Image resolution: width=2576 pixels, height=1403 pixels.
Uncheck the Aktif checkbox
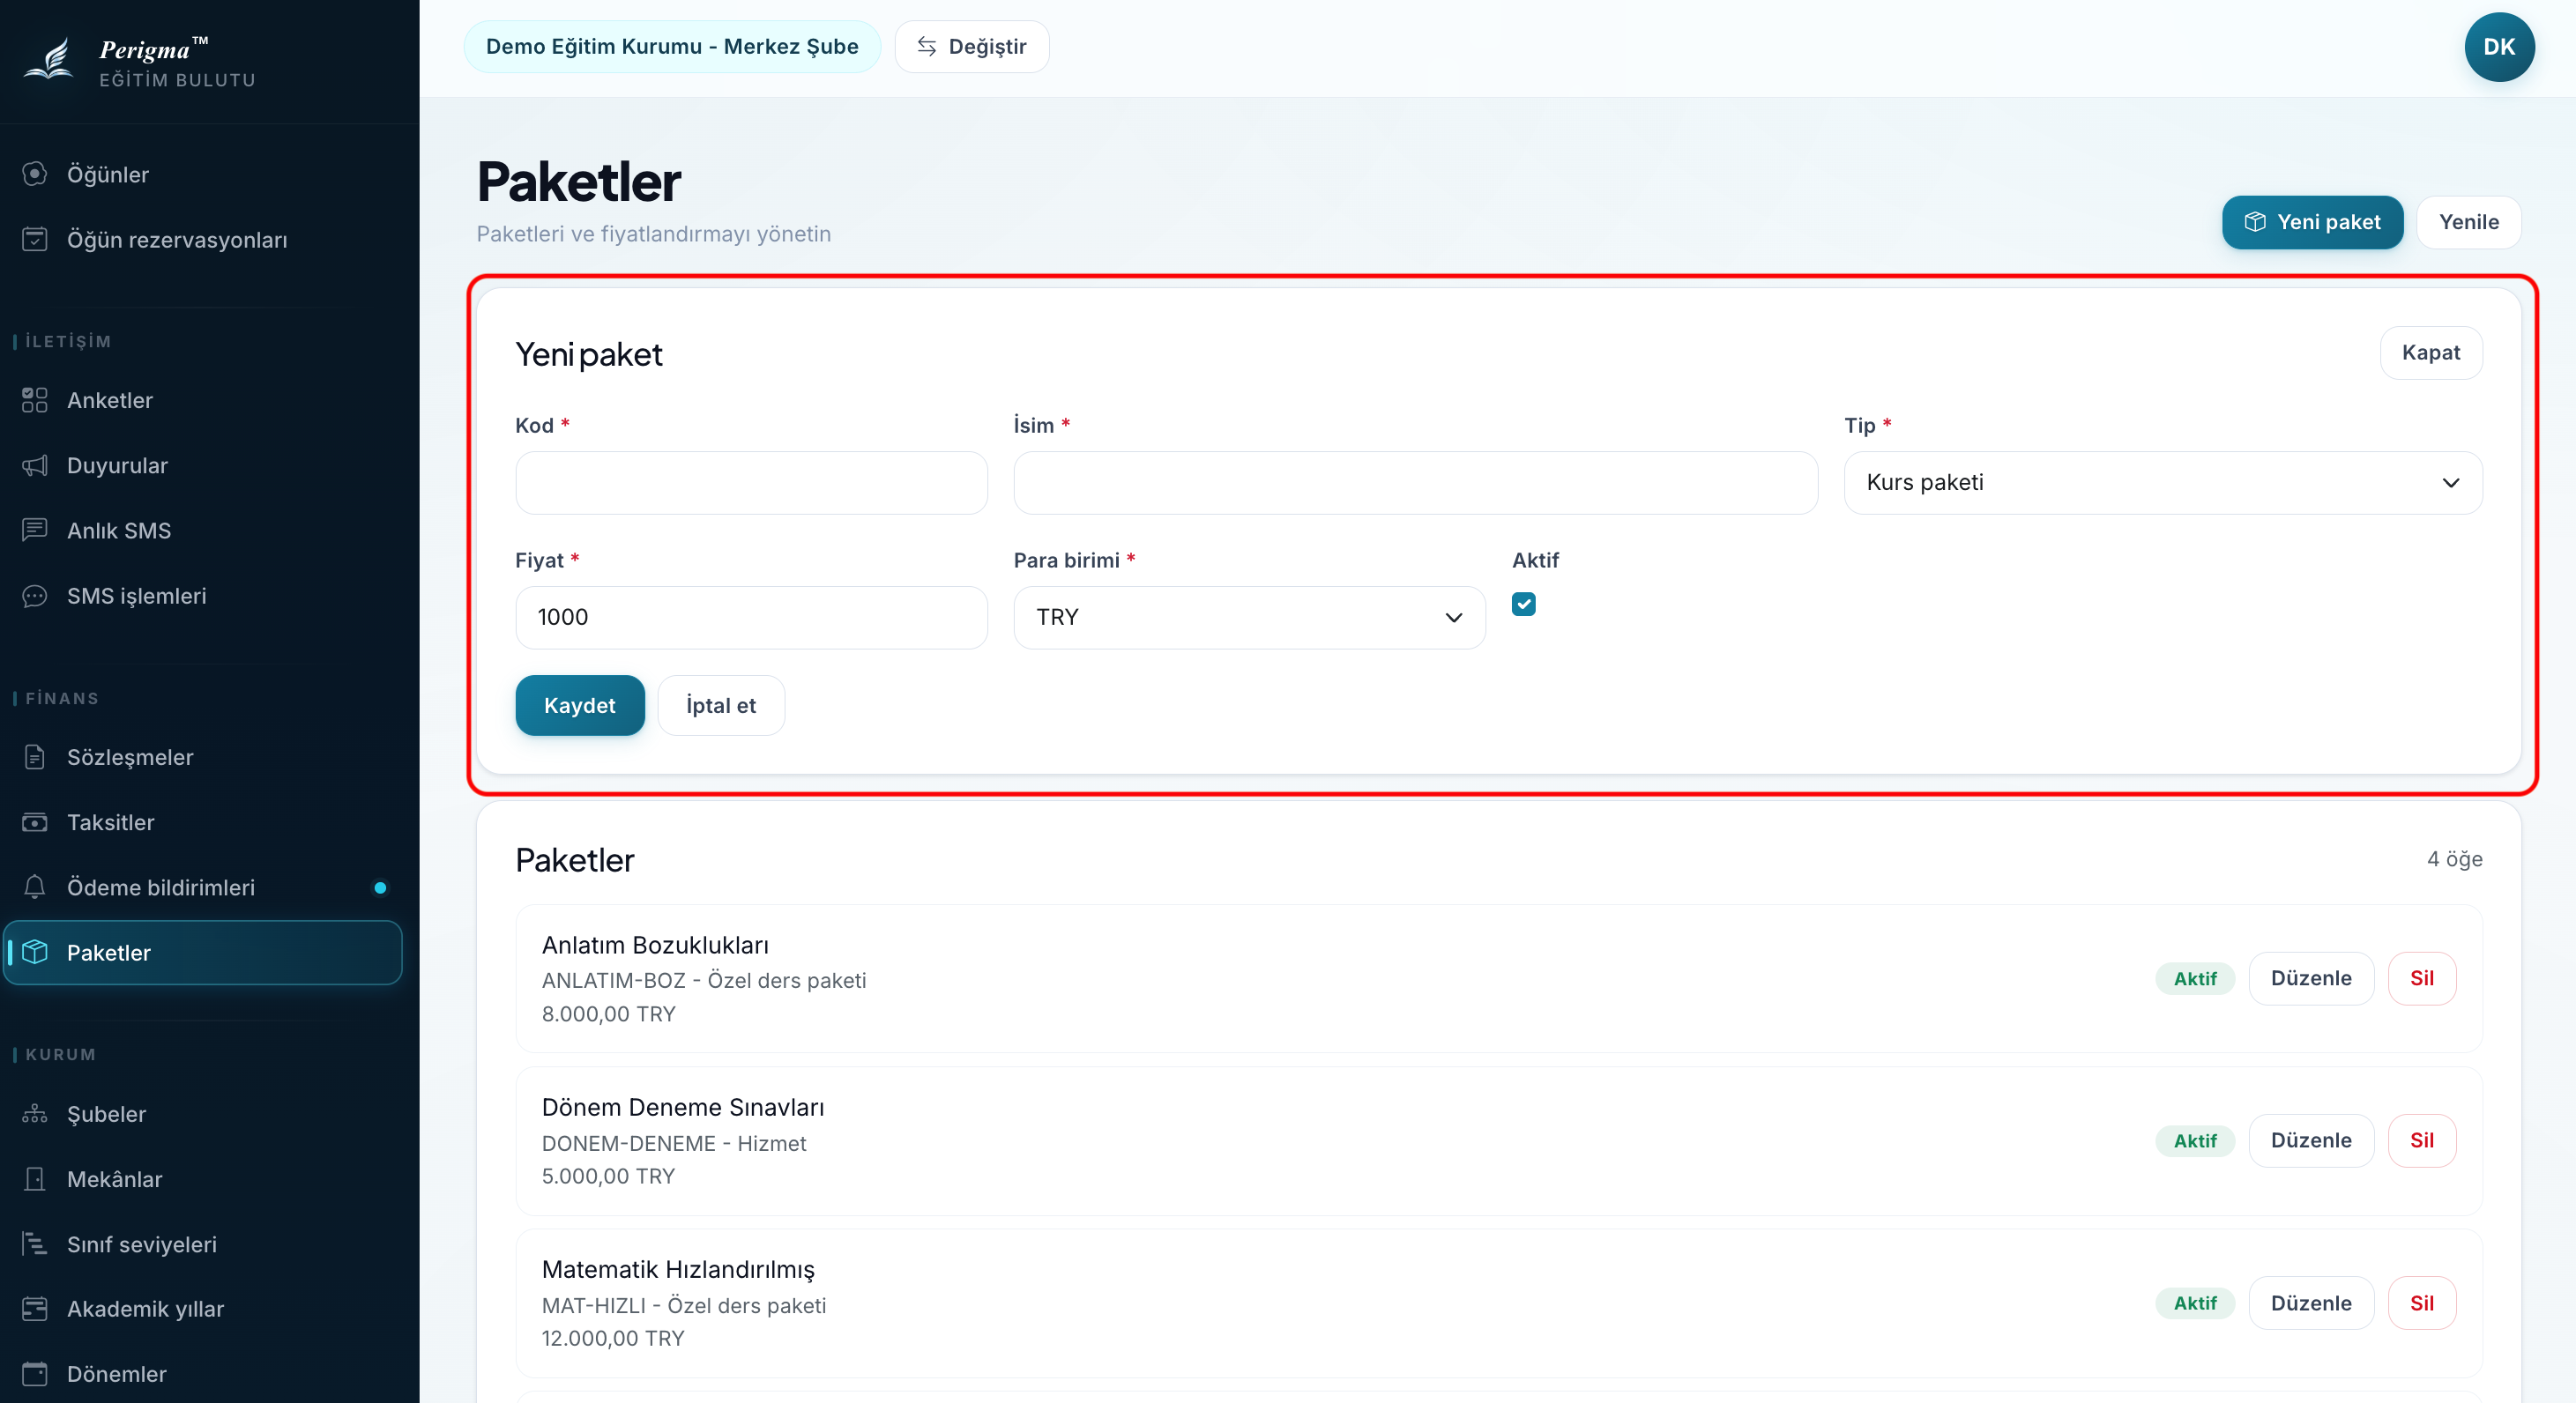[1523, 604]
